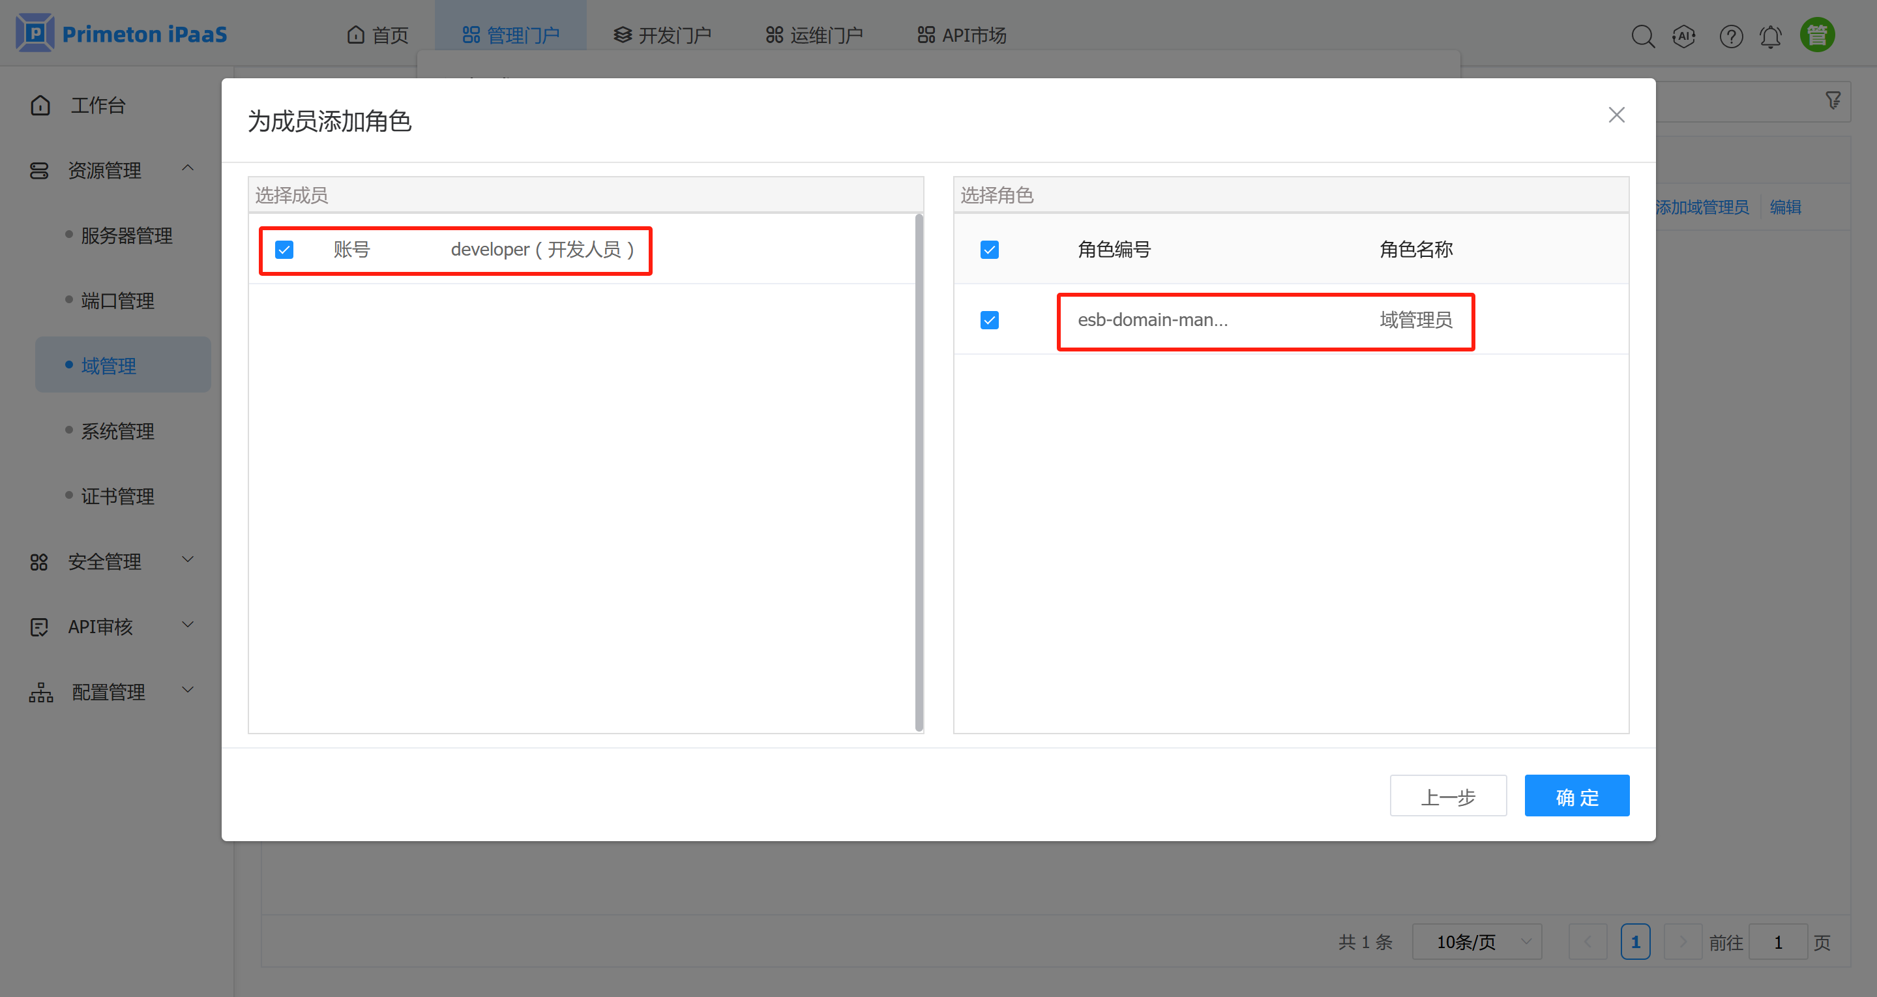
Task: Click the member list vertical scrollbar
Action: click(919, 472)
